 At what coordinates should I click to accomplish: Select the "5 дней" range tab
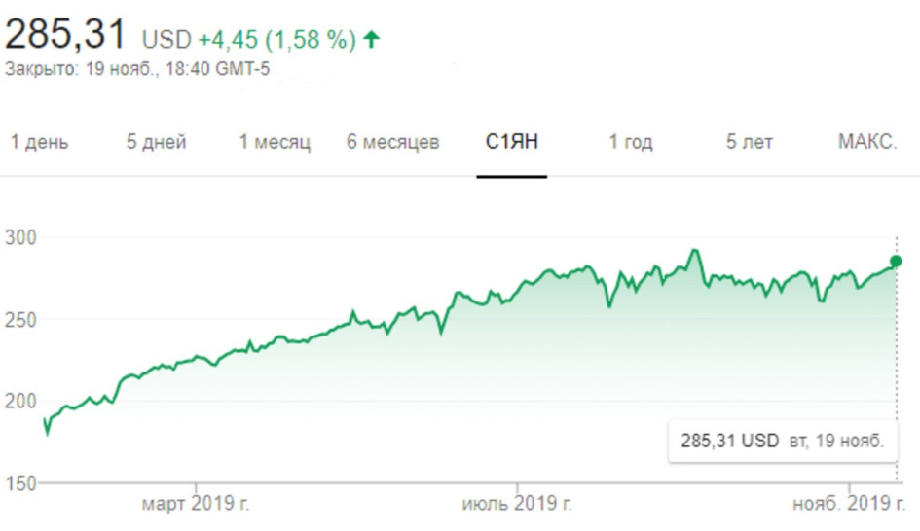[156, 142]
